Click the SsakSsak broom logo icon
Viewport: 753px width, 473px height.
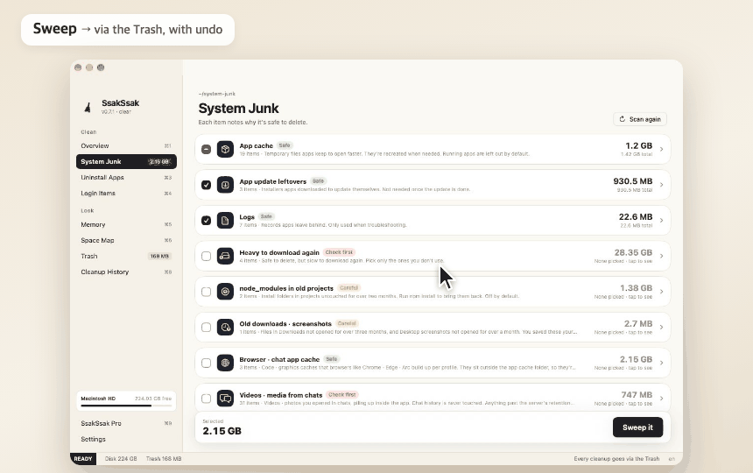88,107
